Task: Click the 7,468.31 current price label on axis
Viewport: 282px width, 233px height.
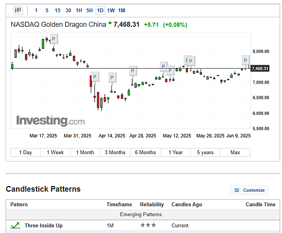Action: pos(260,69)
